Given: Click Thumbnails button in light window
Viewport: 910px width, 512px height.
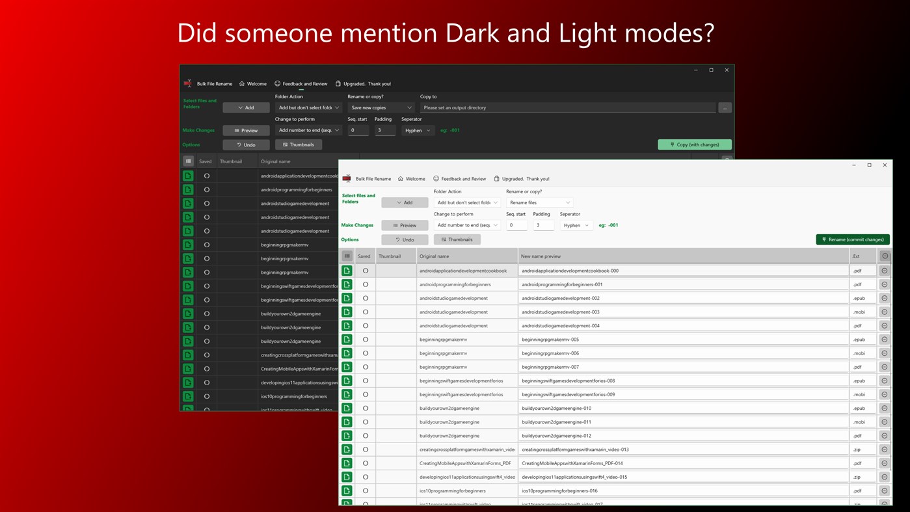Looking at the screenshot, I should point(457,239).
